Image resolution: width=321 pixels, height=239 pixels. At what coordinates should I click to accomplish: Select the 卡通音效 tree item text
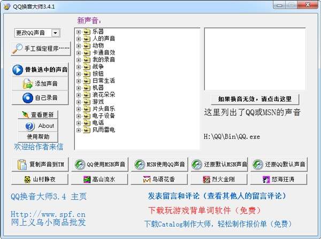tap(104, 52)
